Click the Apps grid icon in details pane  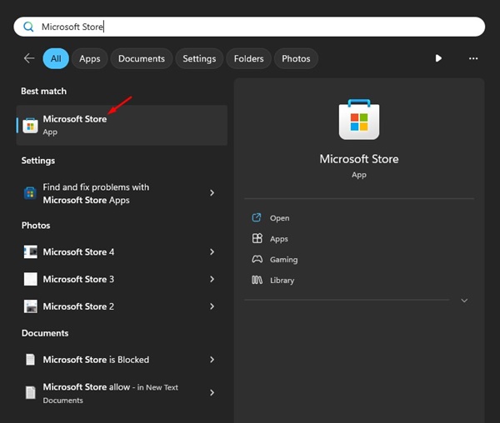click(257, 238)
